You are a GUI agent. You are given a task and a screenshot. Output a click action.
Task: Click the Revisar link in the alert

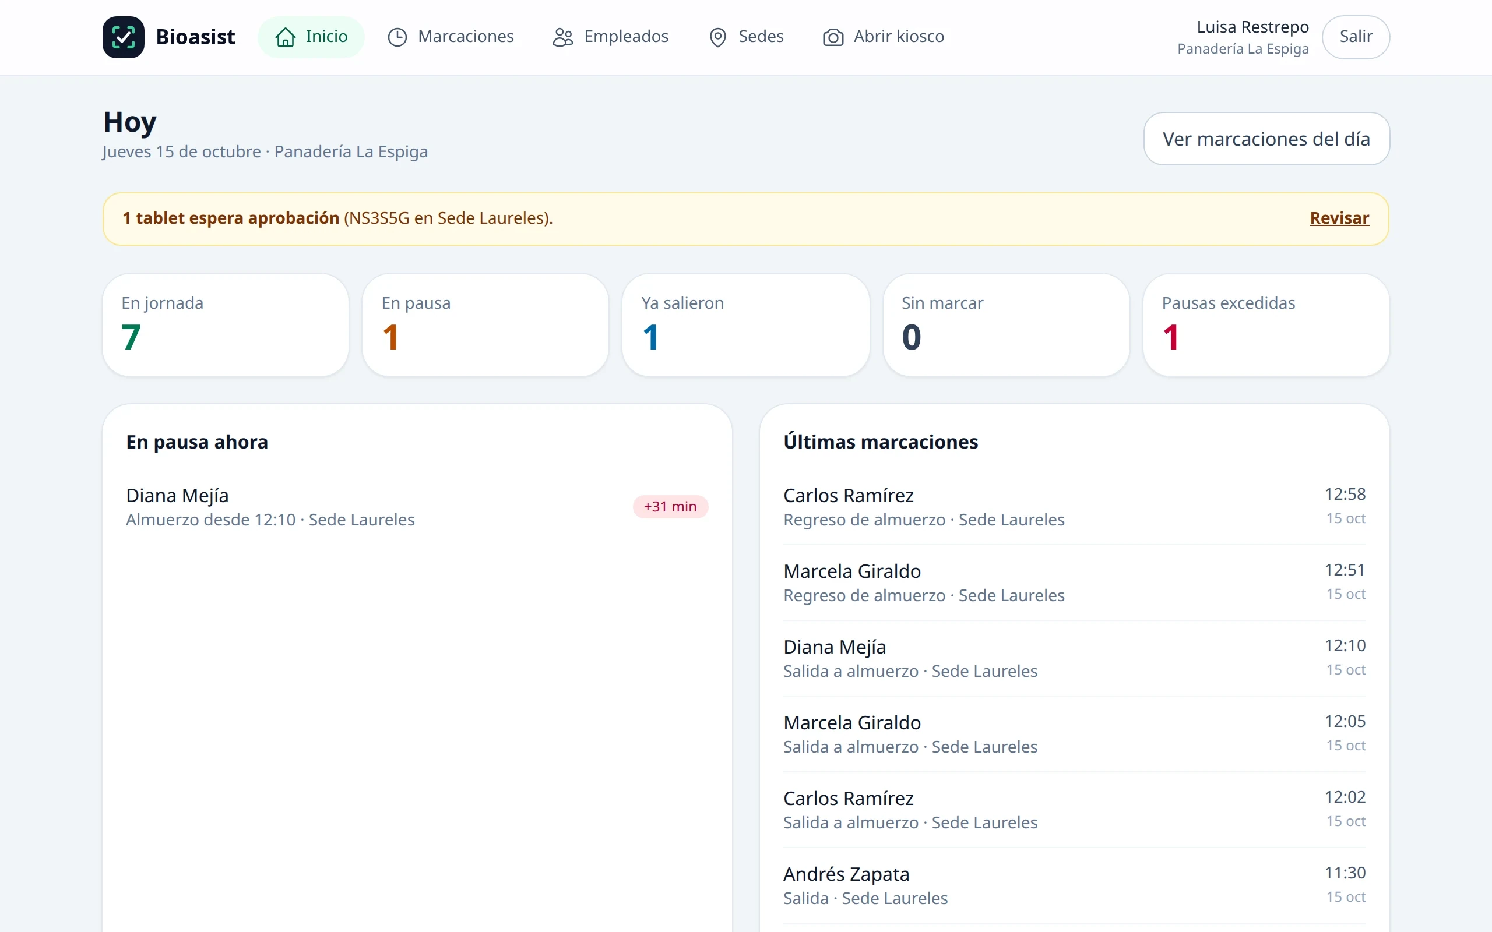(x=1339, y=218)
